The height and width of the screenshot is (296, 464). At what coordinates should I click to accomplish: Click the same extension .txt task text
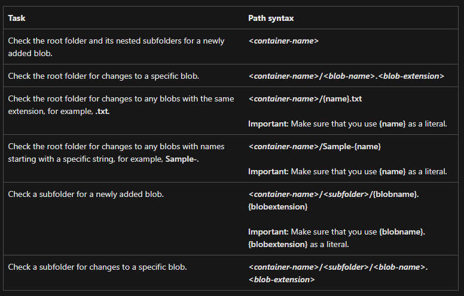point(121,105)
